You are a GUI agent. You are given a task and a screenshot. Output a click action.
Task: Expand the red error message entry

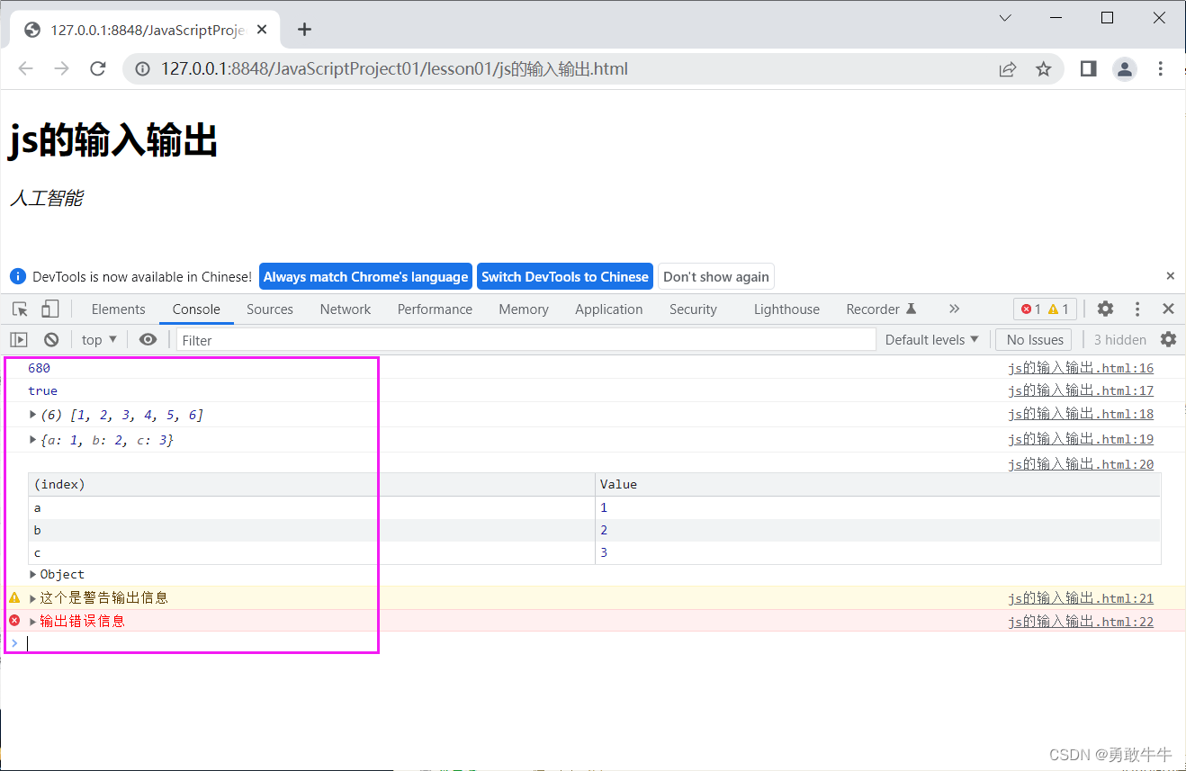33,622
